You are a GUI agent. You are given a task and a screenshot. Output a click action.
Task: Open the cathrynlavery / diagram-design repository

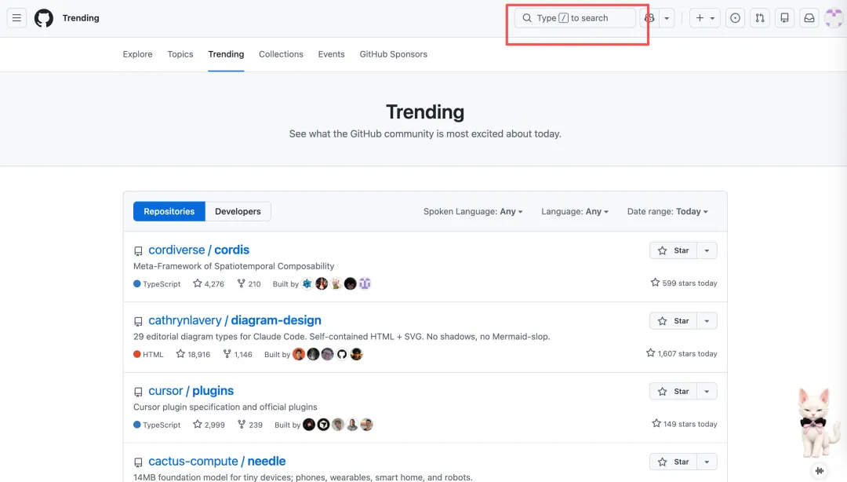pyautogui.click(x=234, y=320)
